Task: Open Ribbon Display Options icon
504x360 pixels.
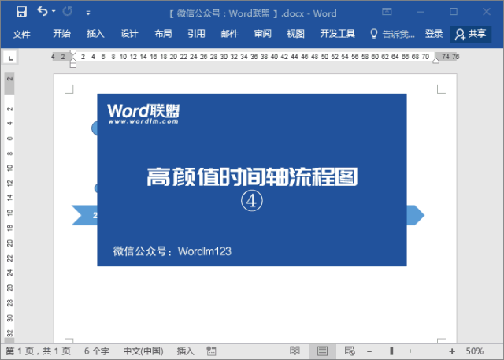Action: point(387,12)
